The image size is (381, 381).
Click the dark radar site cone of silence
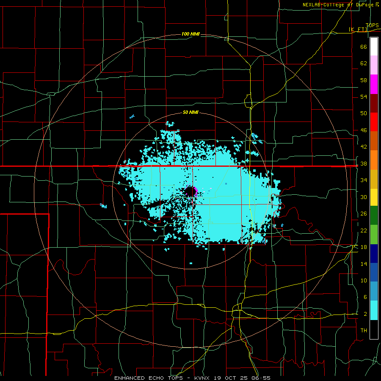click(191, 192)
